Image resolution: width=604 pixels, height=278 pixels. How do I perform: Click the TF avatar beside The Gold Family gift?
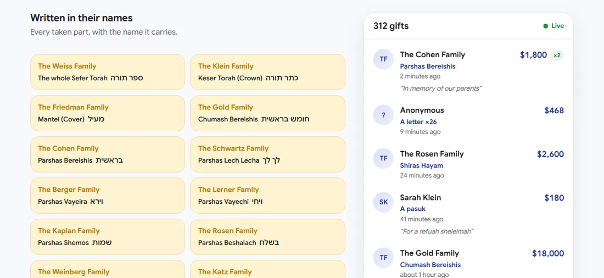pos(383,258)
